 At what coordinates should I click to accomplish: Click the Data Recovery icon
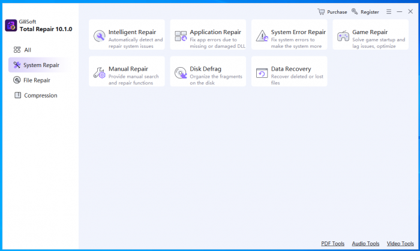tap(262, 73)
